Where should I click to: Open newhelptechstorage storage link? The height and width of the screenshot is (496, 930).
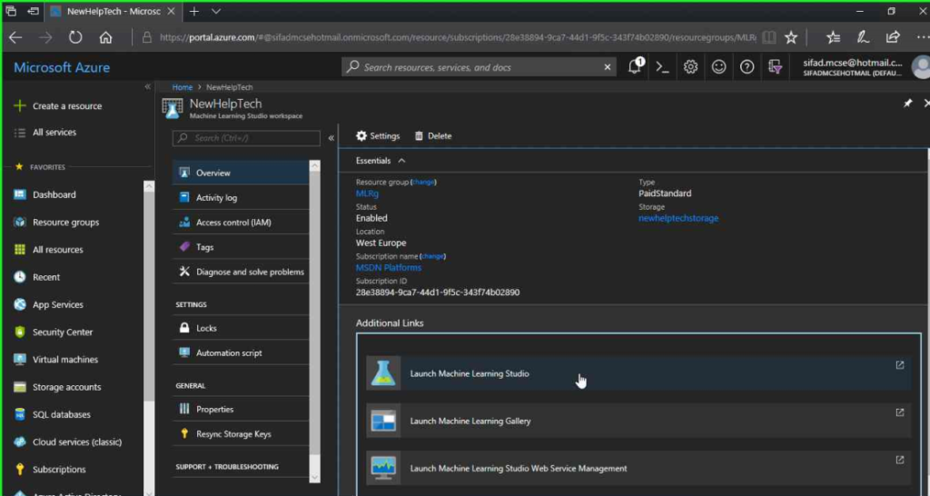(678, 218)
